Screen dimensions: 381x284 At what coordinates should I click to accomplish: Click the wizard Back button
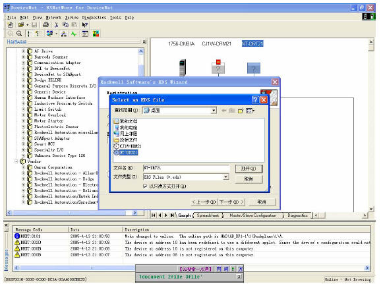[204, 202]
